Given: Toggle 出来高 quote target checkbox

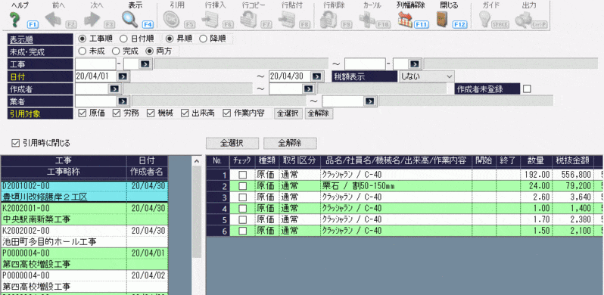Looking at the screenshot, I should click(185, 113).
